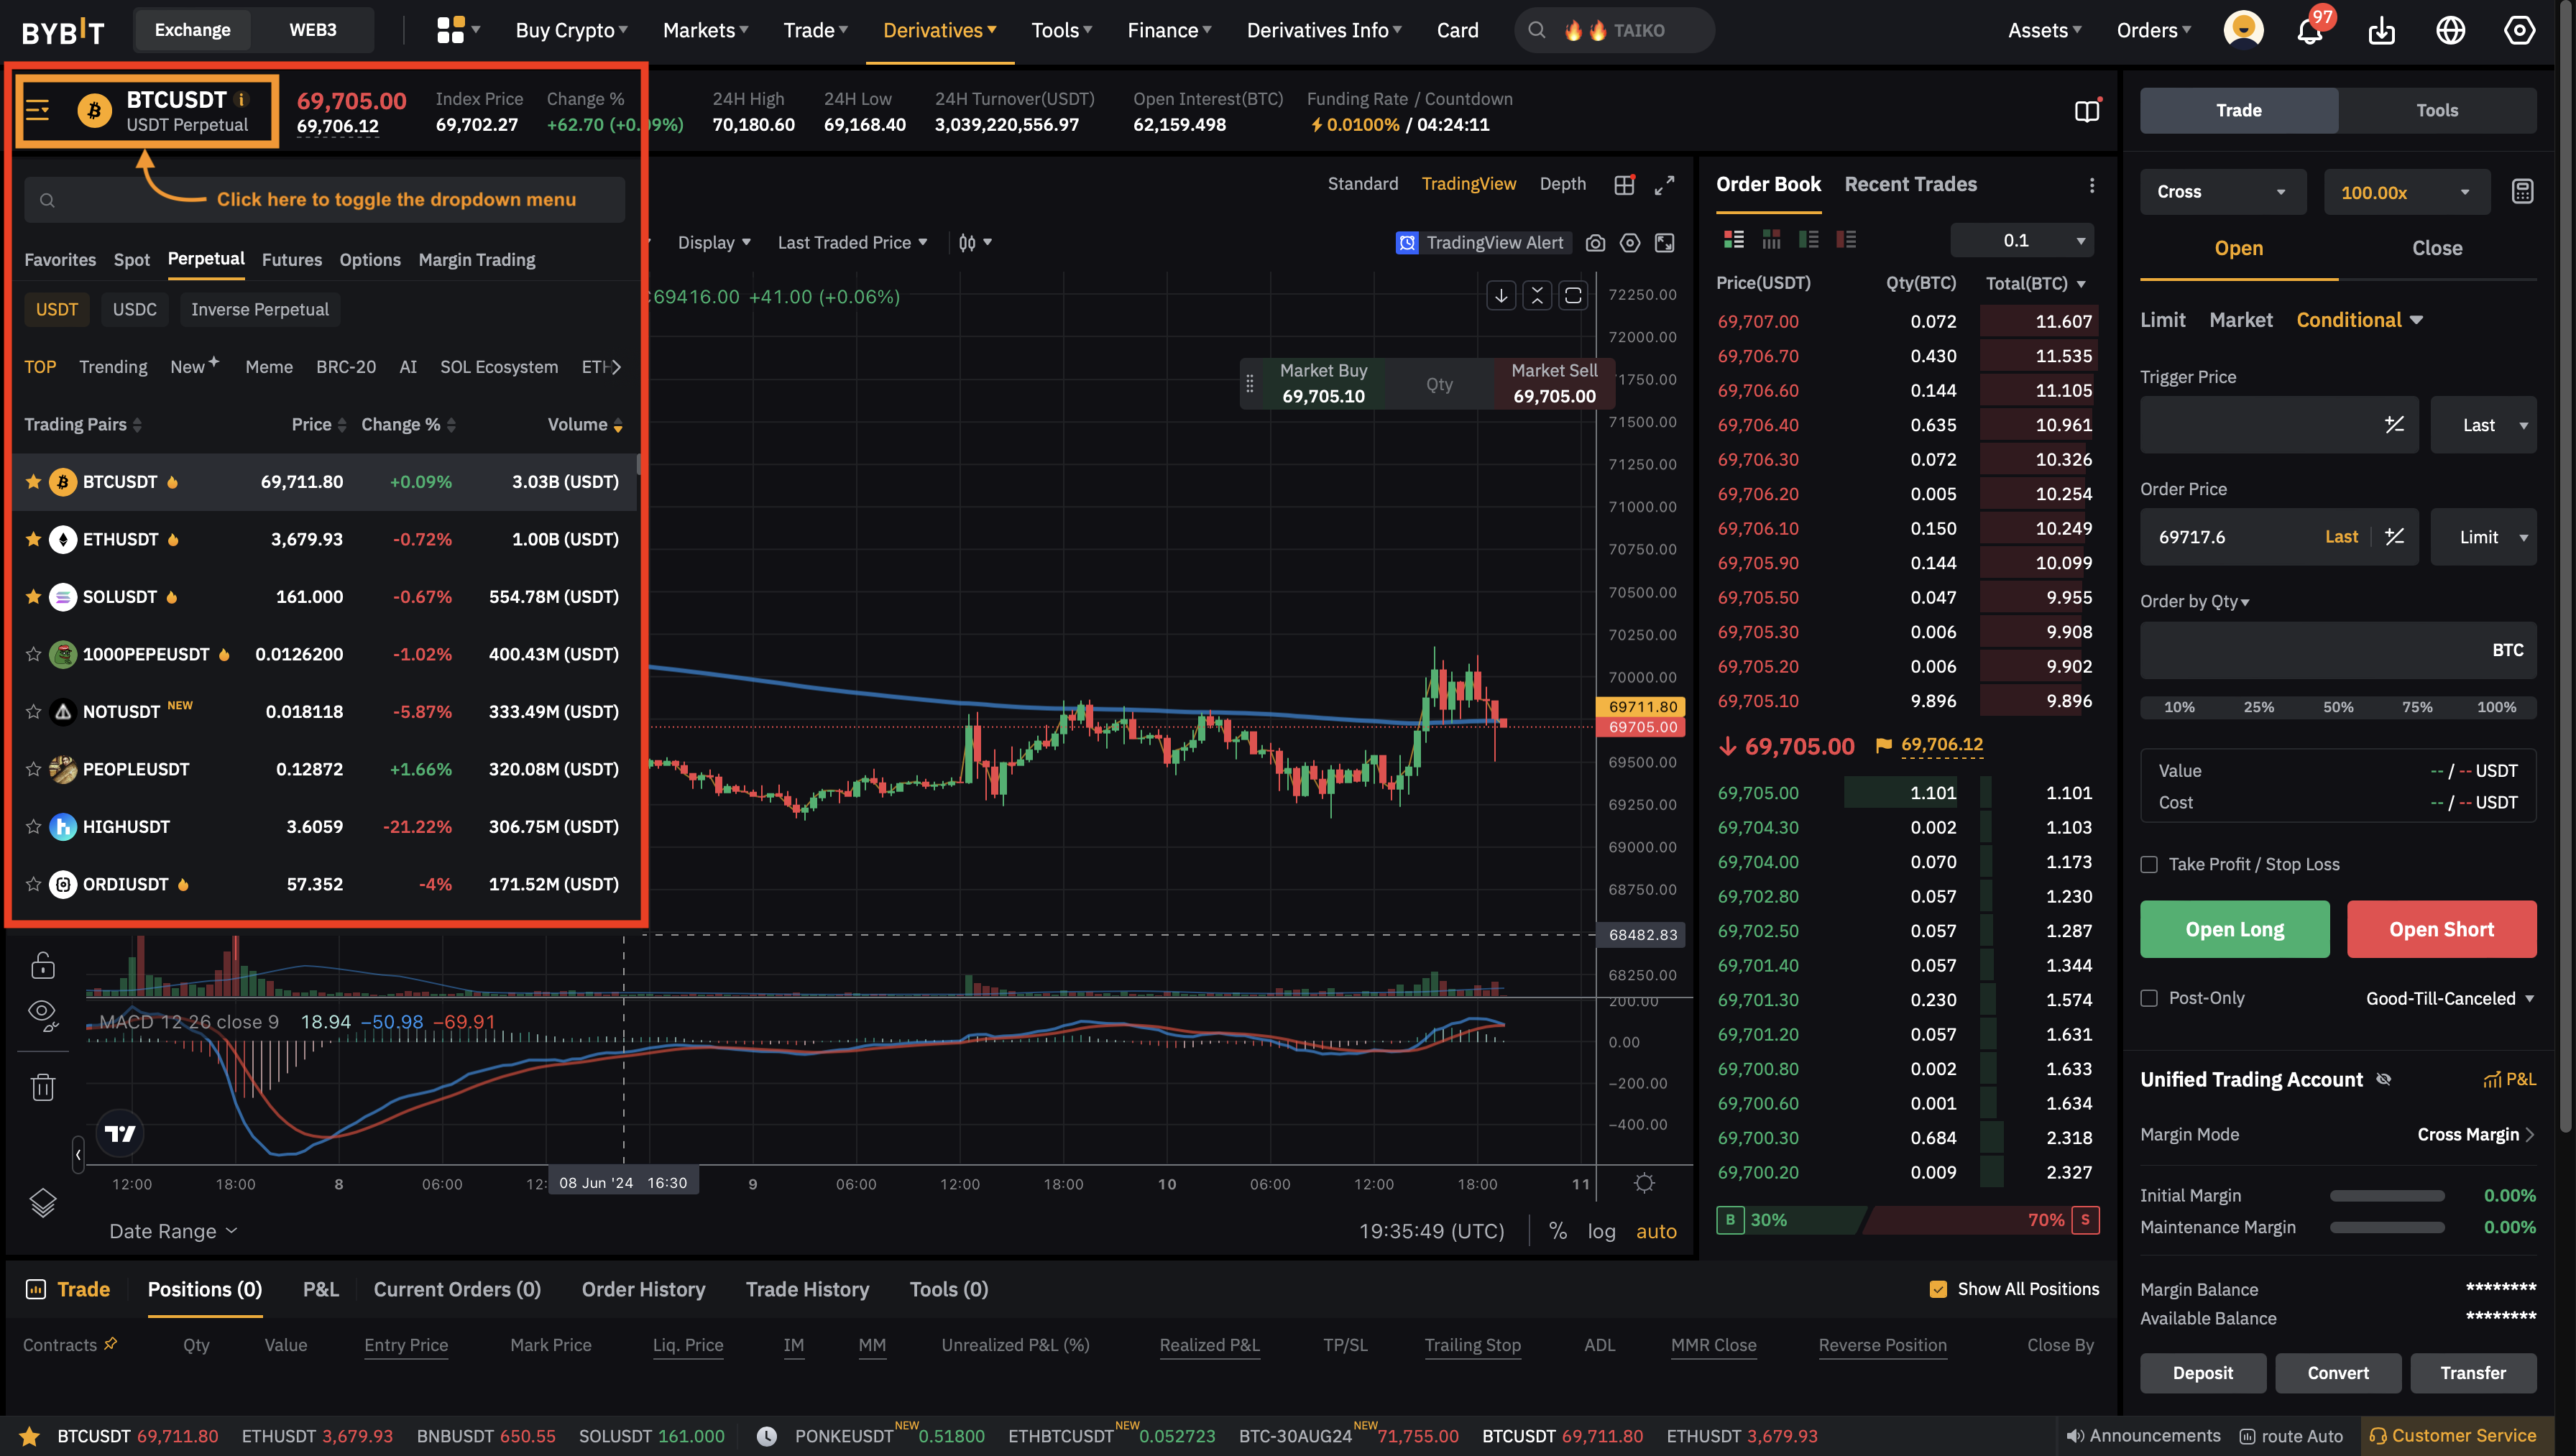Image resolution: width=2576 pixels, height=1456 pixels.
Task: Favorite the HIGHUSDT pair star
Action: 33,827
